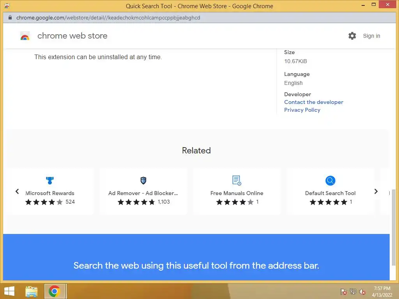Open the Action Center flag tray icon
This screenshot has width=399, height=299.
click(x=343, y=291)
